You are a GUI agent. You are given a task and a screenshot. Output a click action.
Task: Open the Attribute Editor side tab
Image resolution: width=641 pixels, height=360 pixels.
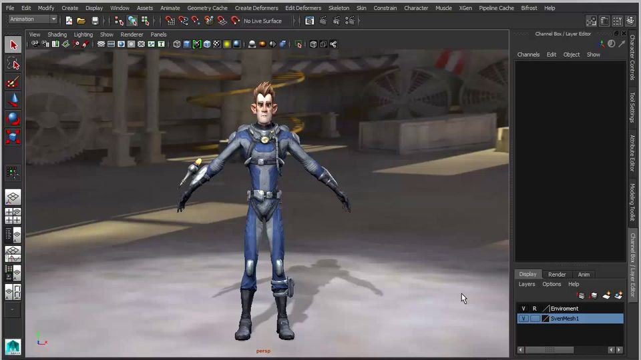coord(632,153)
